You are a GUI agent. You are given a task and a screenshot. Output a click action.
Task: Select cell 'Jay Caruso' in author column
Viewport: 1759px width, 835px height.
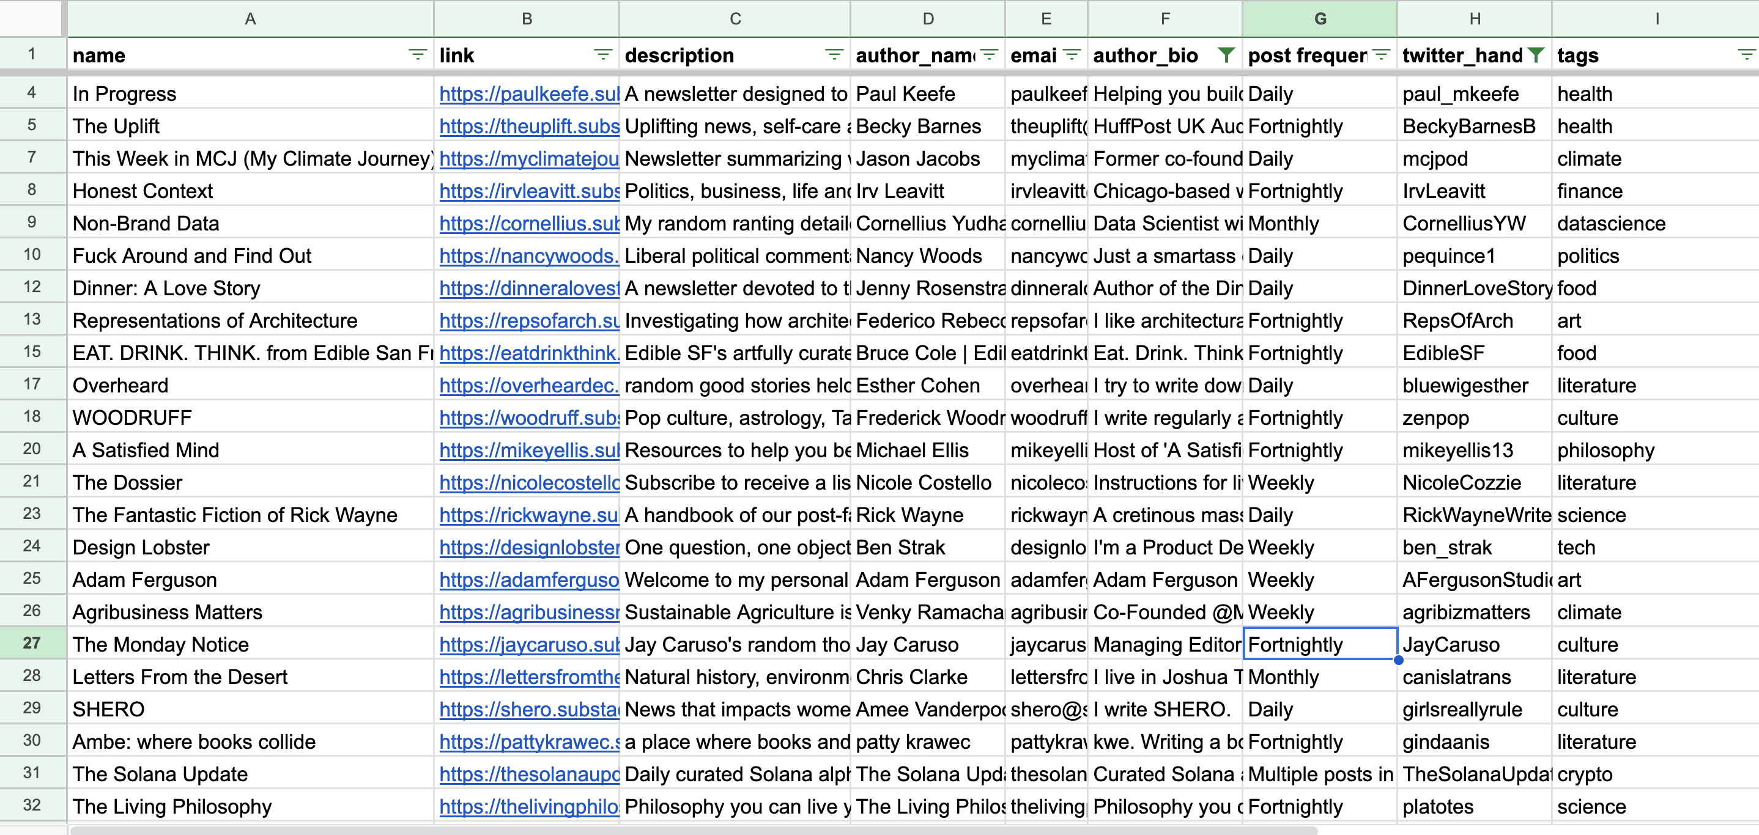coord(928,645)
